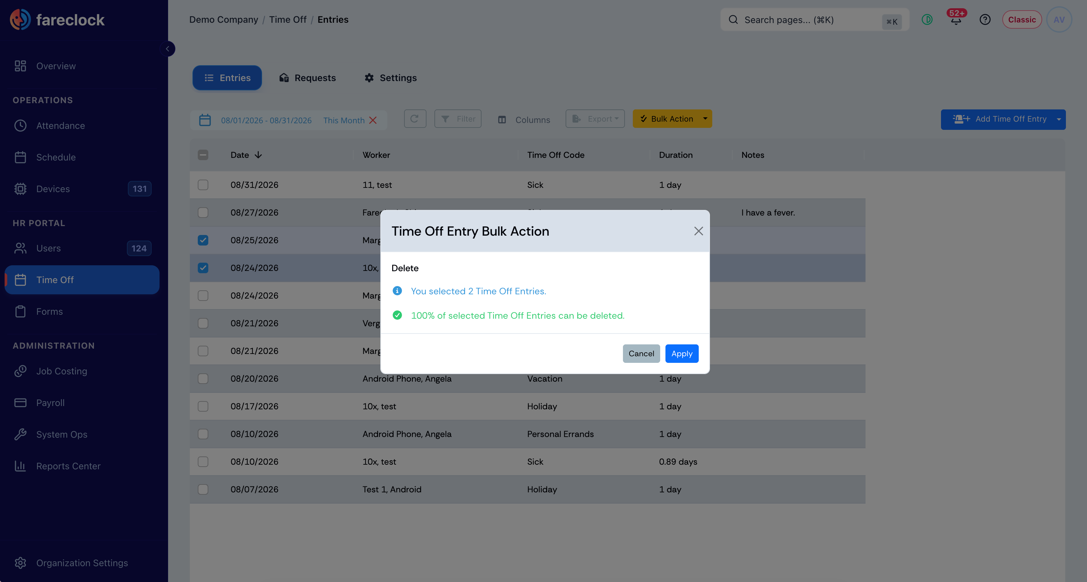Open the Export dropdown
The height and width of the screenshot is (582, 1087).
pyautogui.click(x=595, y=119)
